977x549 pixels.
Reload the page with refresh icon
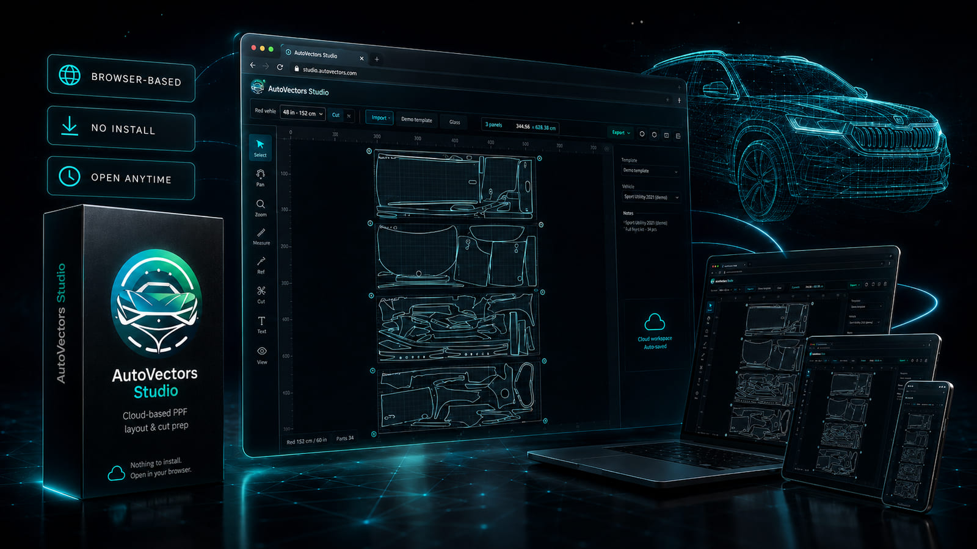coord(280,67)
